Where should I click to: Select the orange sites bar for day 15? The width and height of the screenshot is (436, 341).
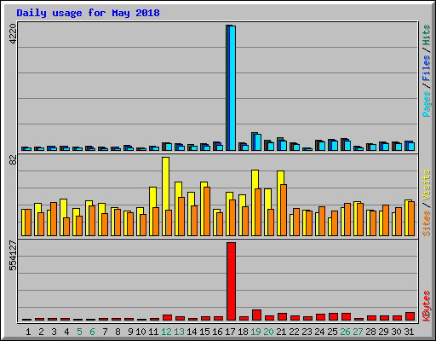click(x=207, y=211)
